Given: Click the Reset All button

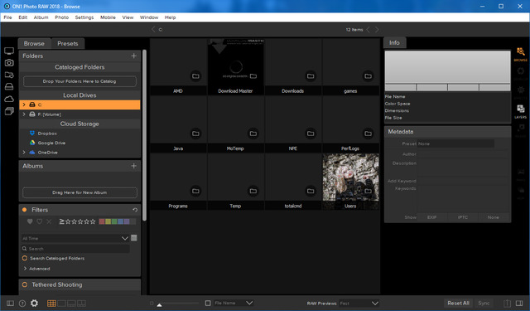Looking at the screenshot, I should pyautogui.click(x=458, y=304).
